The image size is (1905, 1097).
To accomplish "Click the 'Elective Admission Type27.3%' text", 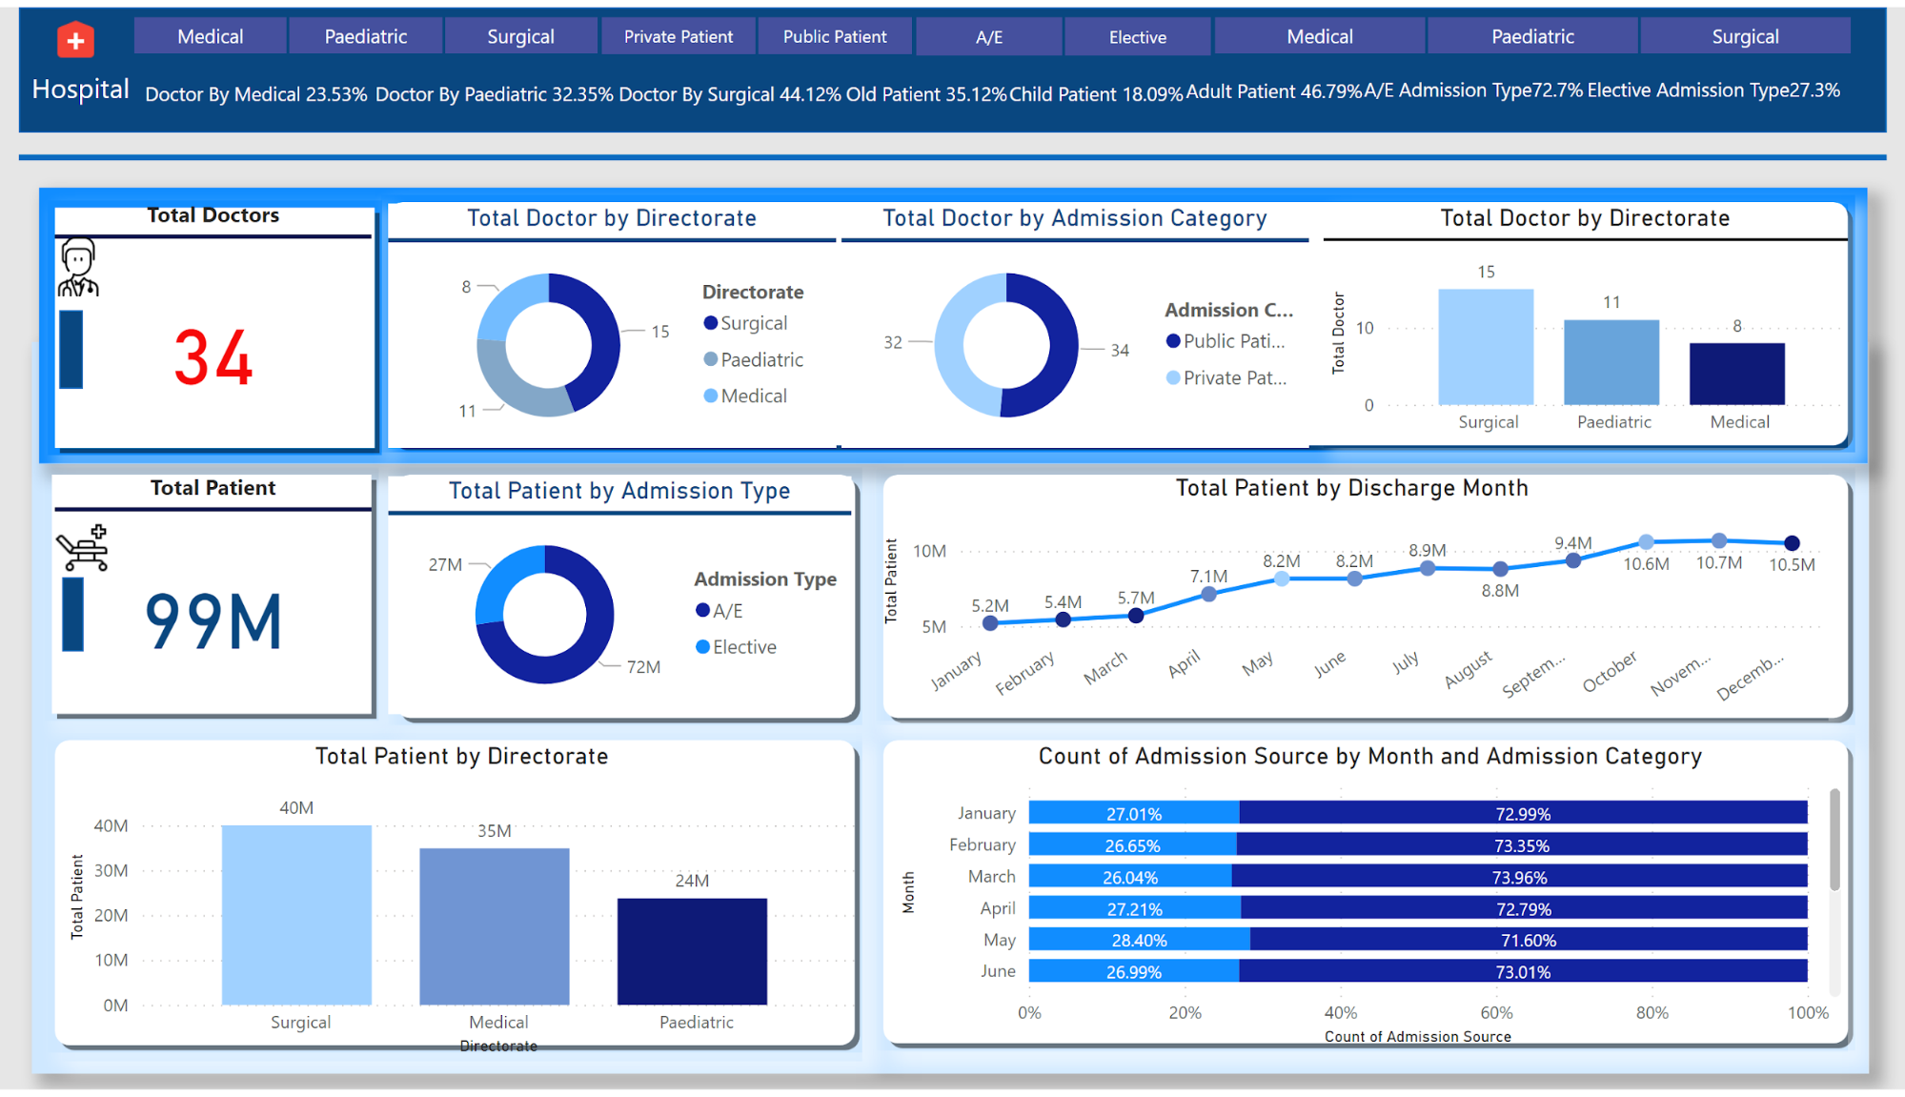I will pyautogui.click(x=1713, y=91).
